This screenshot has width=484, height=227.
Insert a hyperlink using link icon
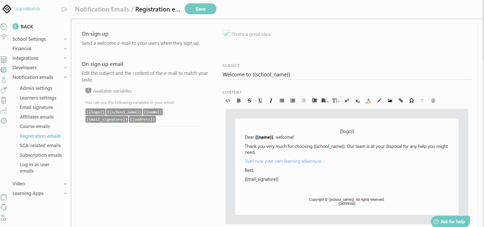click(401, 101)
